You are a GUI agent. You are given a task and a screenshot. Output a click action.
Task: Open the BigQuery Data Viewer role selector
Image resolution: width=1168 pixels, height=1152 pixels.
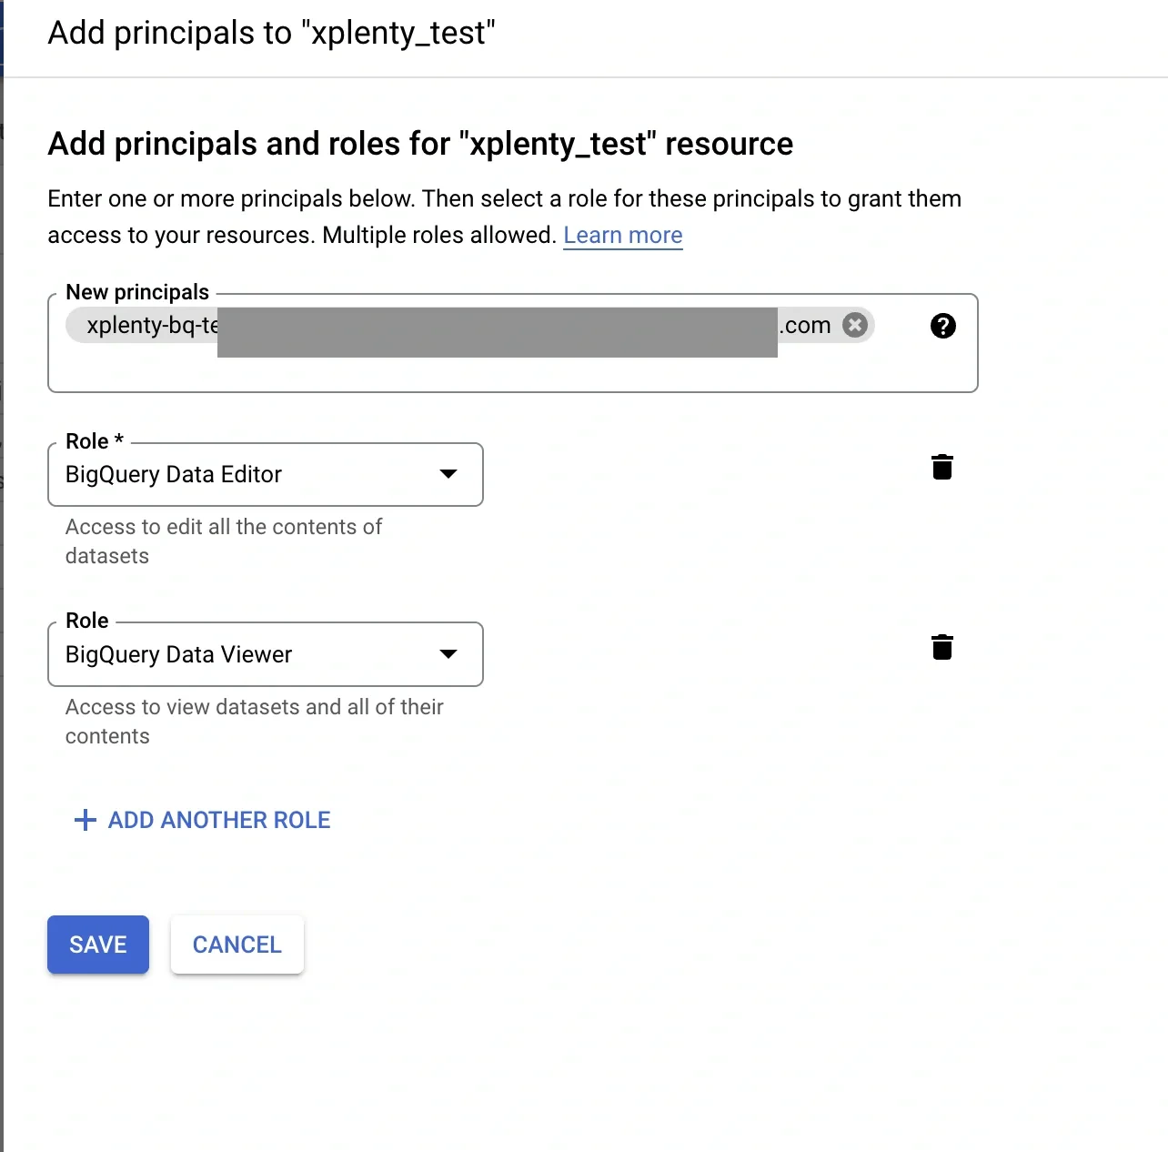tap(264, 654)
